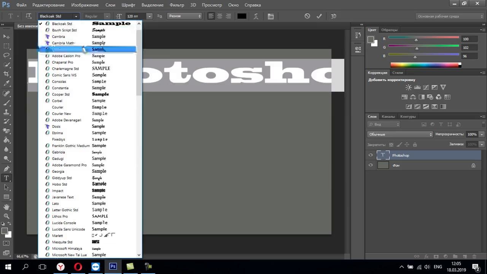Click the 3D button in options bar

[x=333, y=16]
